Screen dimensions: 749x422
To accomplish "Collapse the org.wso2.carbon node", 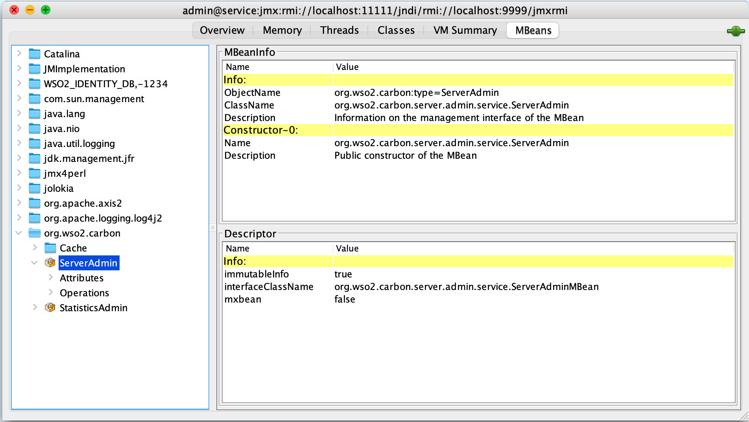I will 18,233.
